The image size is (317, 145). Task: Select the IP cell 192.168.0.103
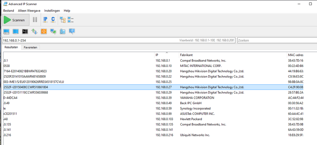click(164, 119)
